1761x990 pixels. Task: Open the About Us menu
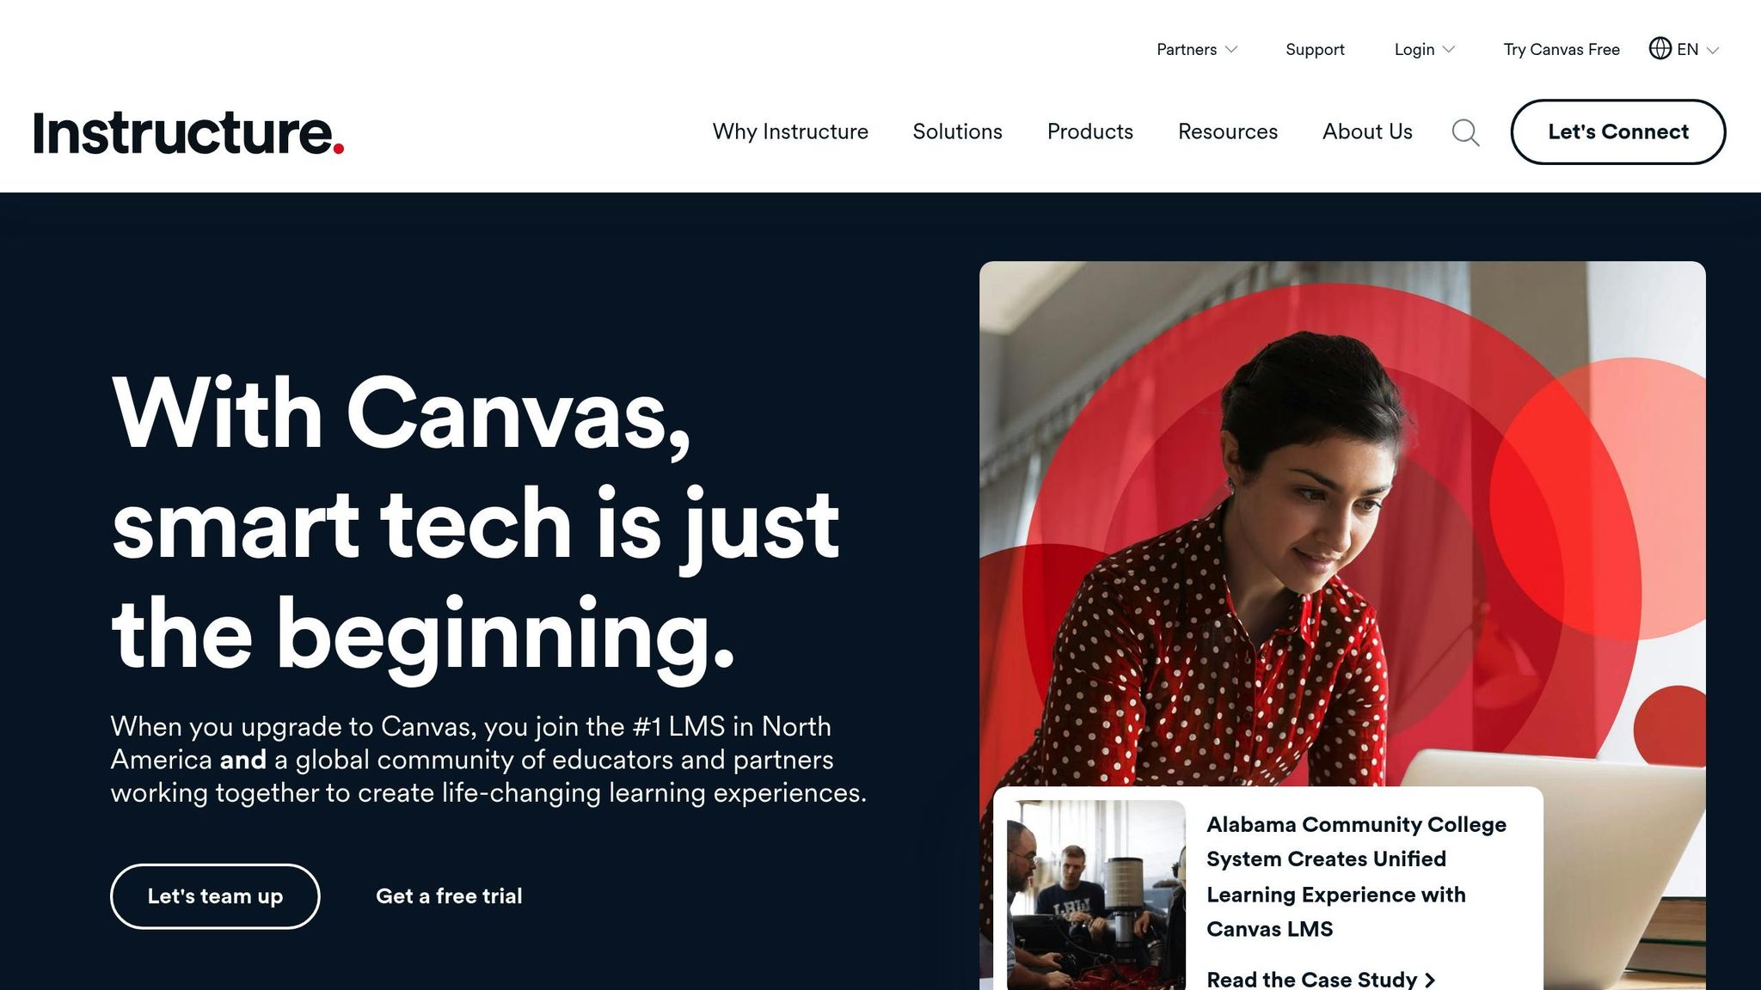pyautogui.click(x=1367, y=131)
